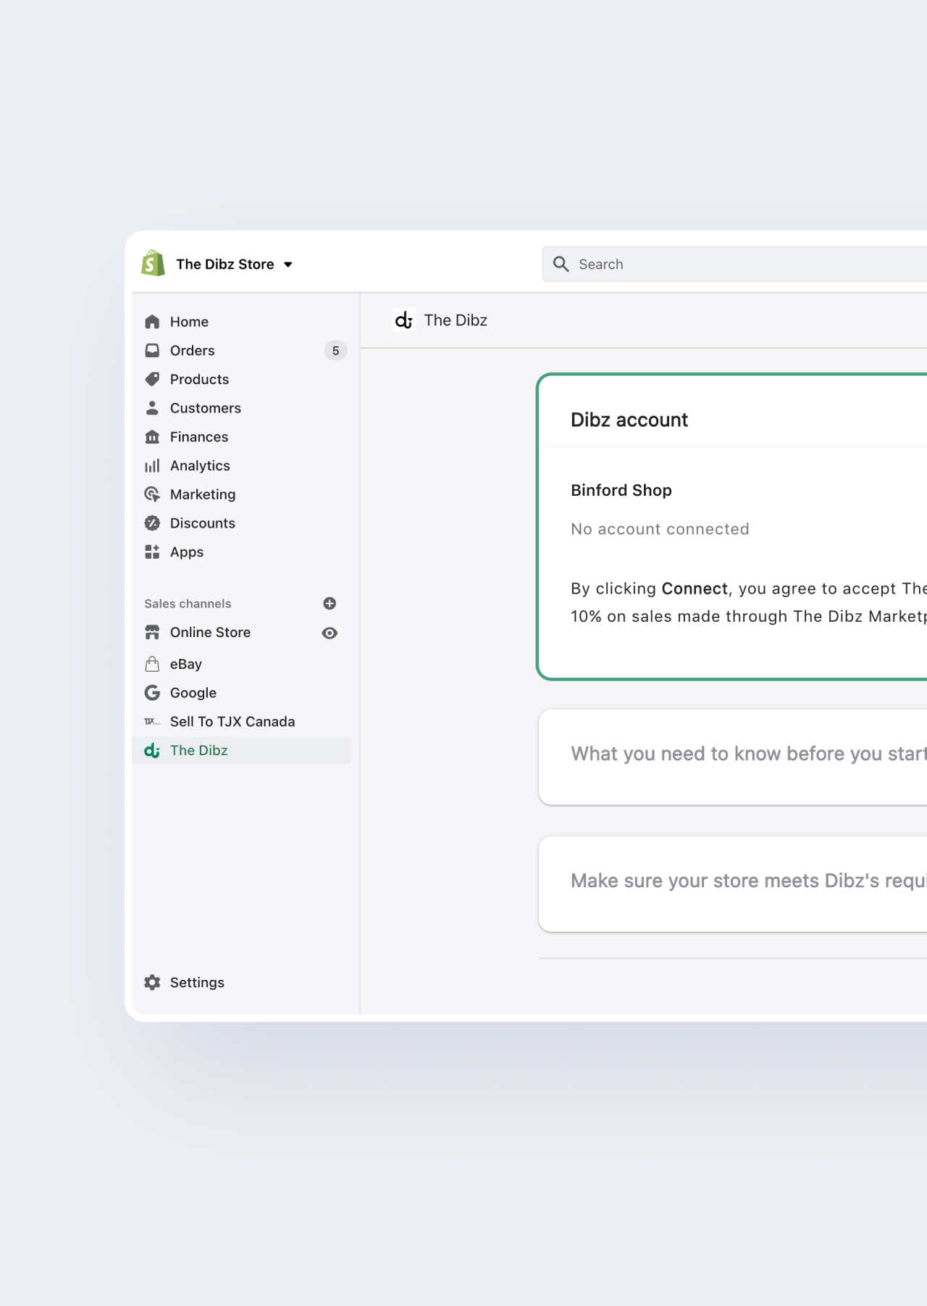Select The Dibz sales channel

[242, 751]
